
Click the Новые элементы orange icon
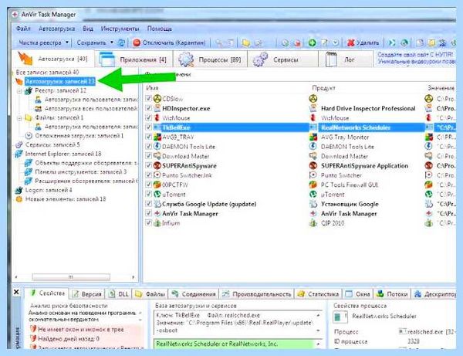click(x=19, y=199)
